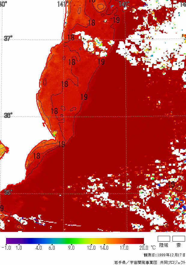Click the white cloud legend box above 雲

click(179, 239)
